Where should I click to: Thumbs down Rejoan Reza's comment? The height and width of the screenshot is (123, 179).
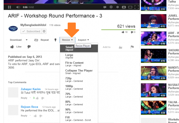(x=41, y=116)
